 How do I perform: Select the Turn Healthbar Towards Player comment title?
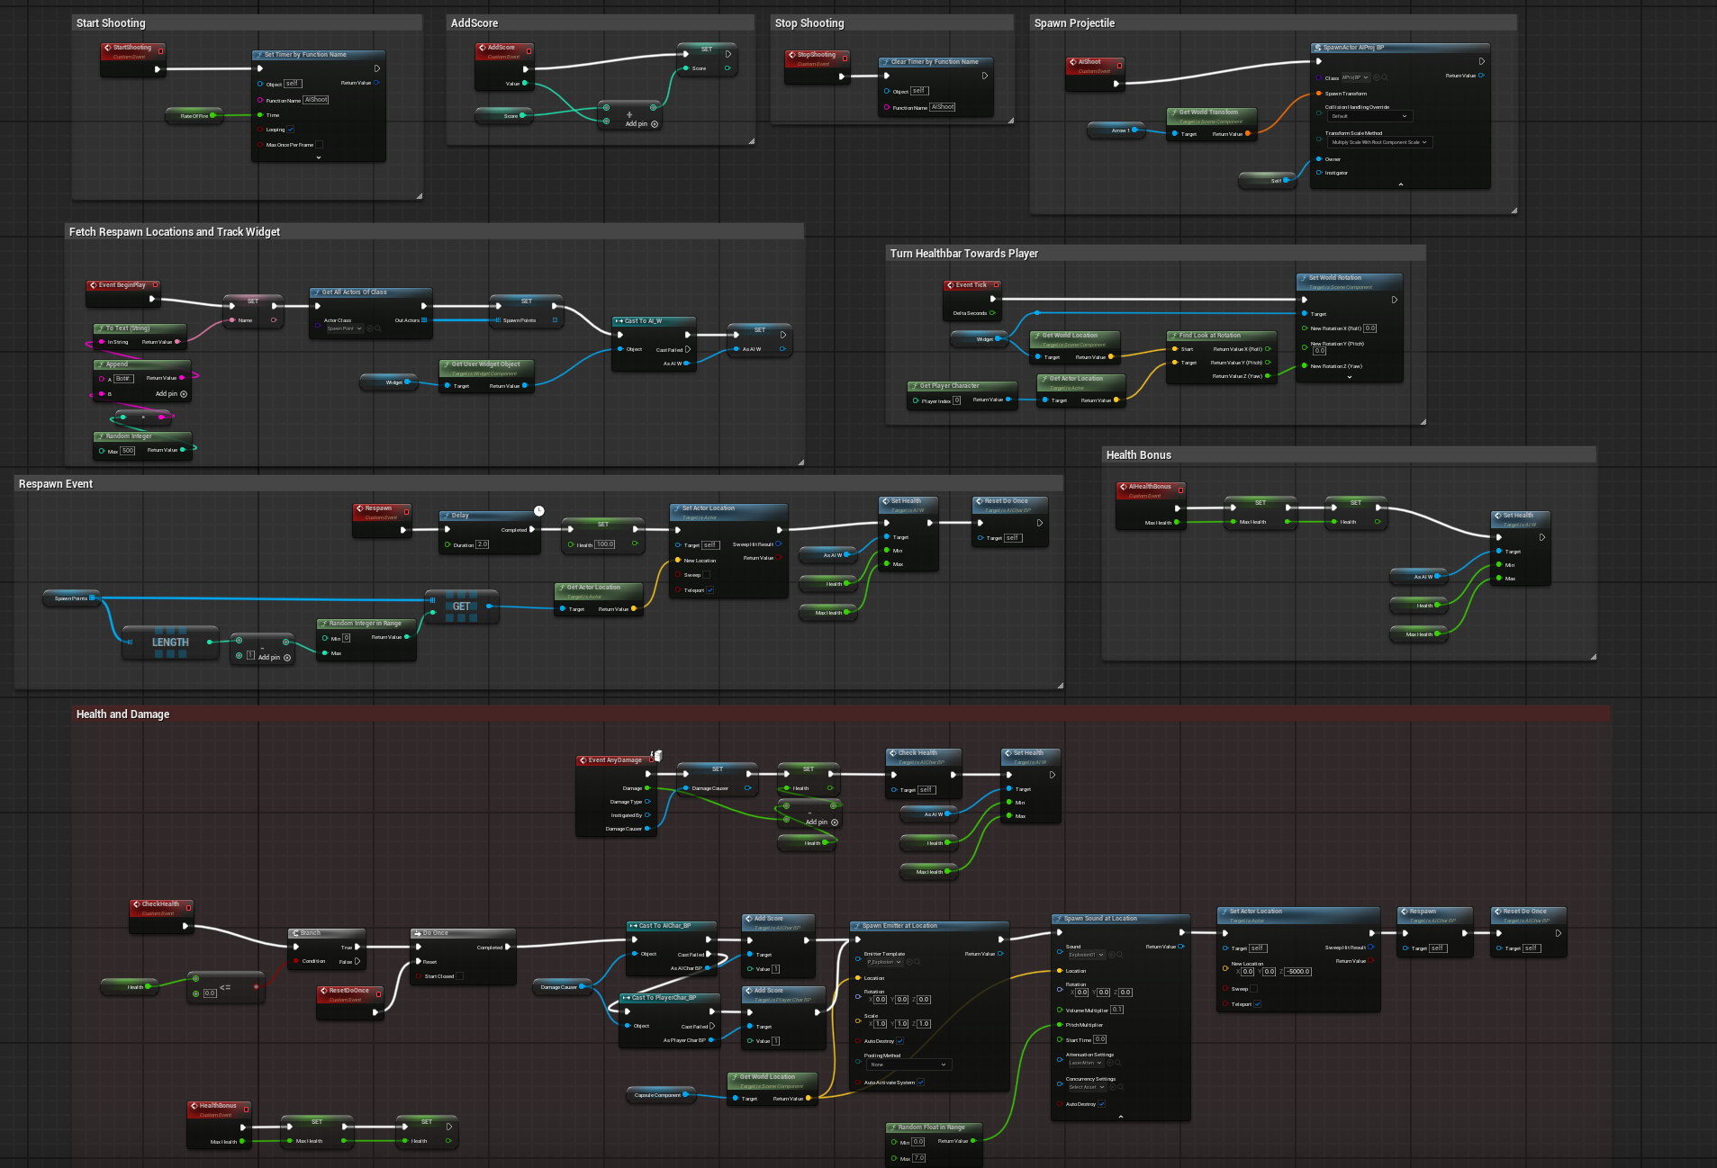pyautogui.click(x=964, y=254)
